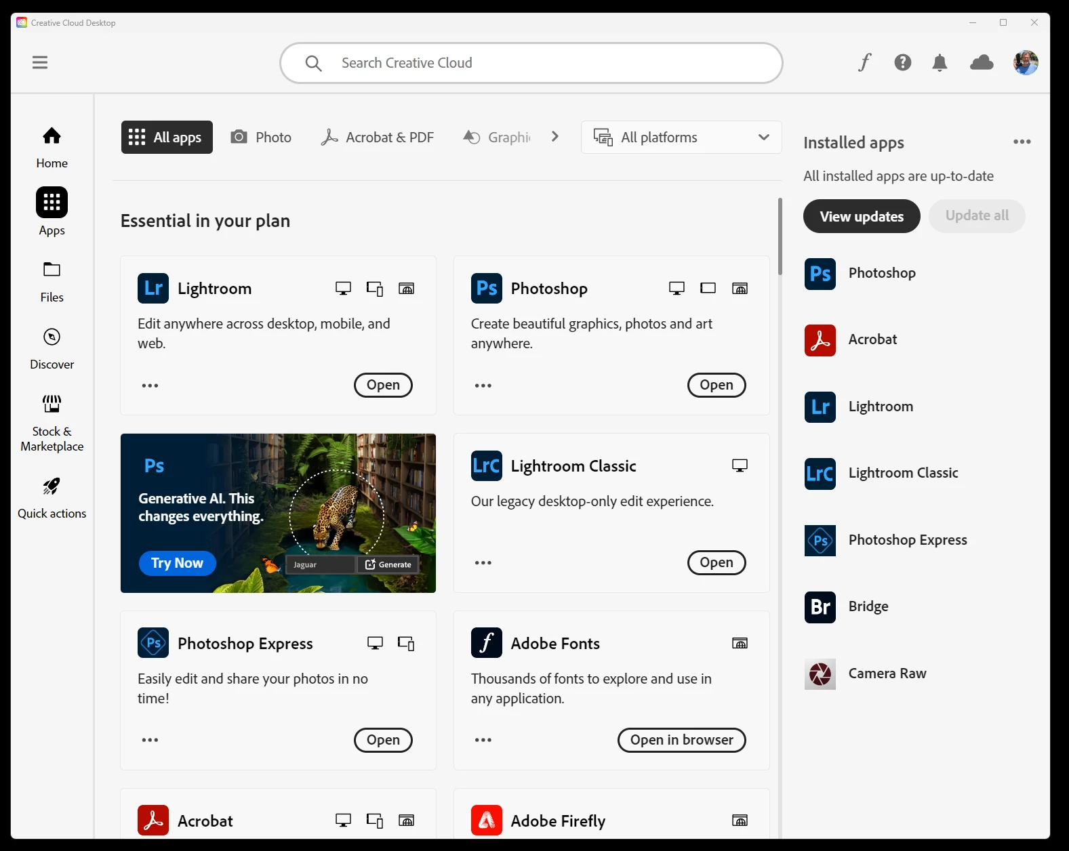Click Lightroom Classic desktop platform icon
The image size is (1069, 851).
click(x=740, y=466)
